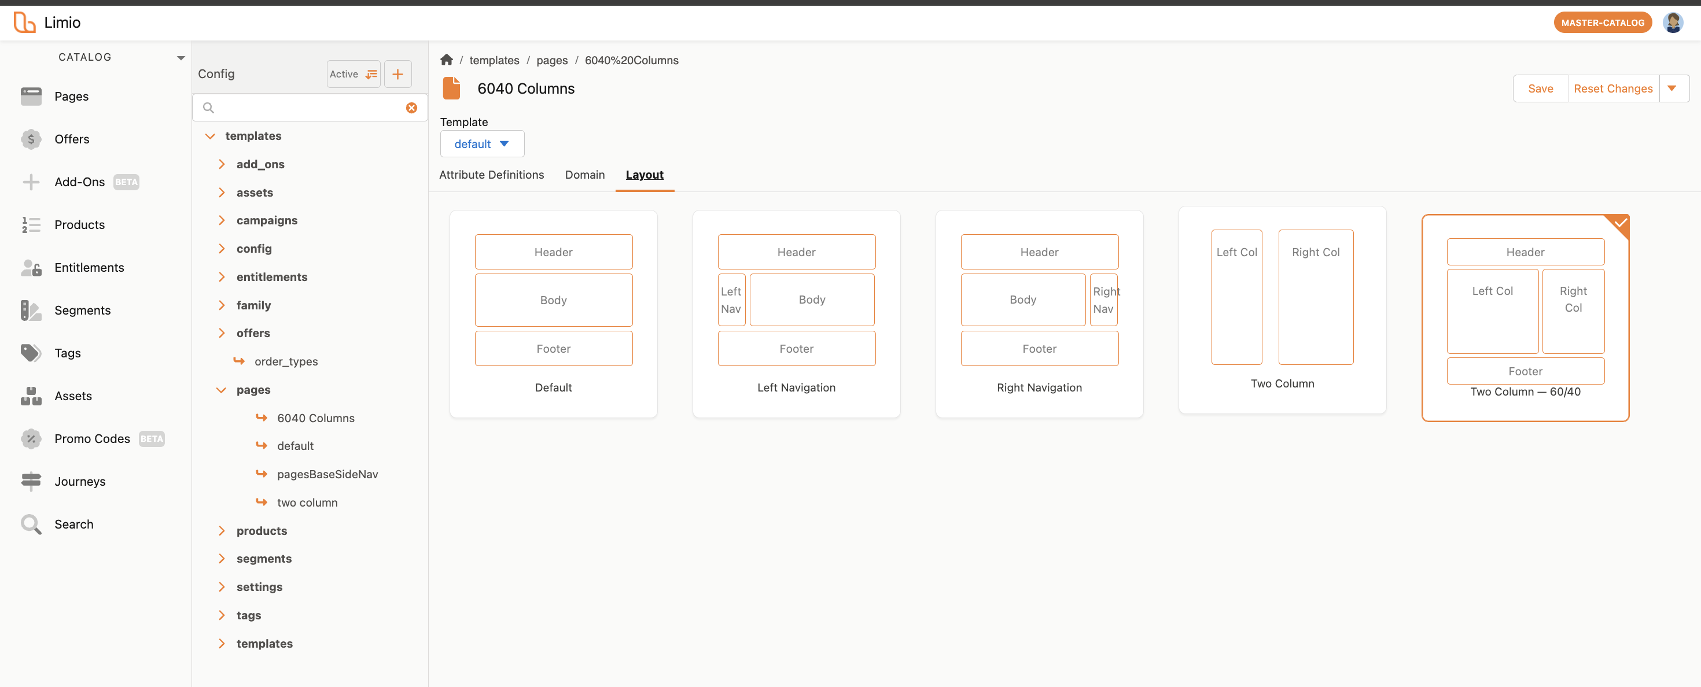Open Journeys in sidebar menu
This screenshot has width=1701, height=687.
tap(80, 482)
